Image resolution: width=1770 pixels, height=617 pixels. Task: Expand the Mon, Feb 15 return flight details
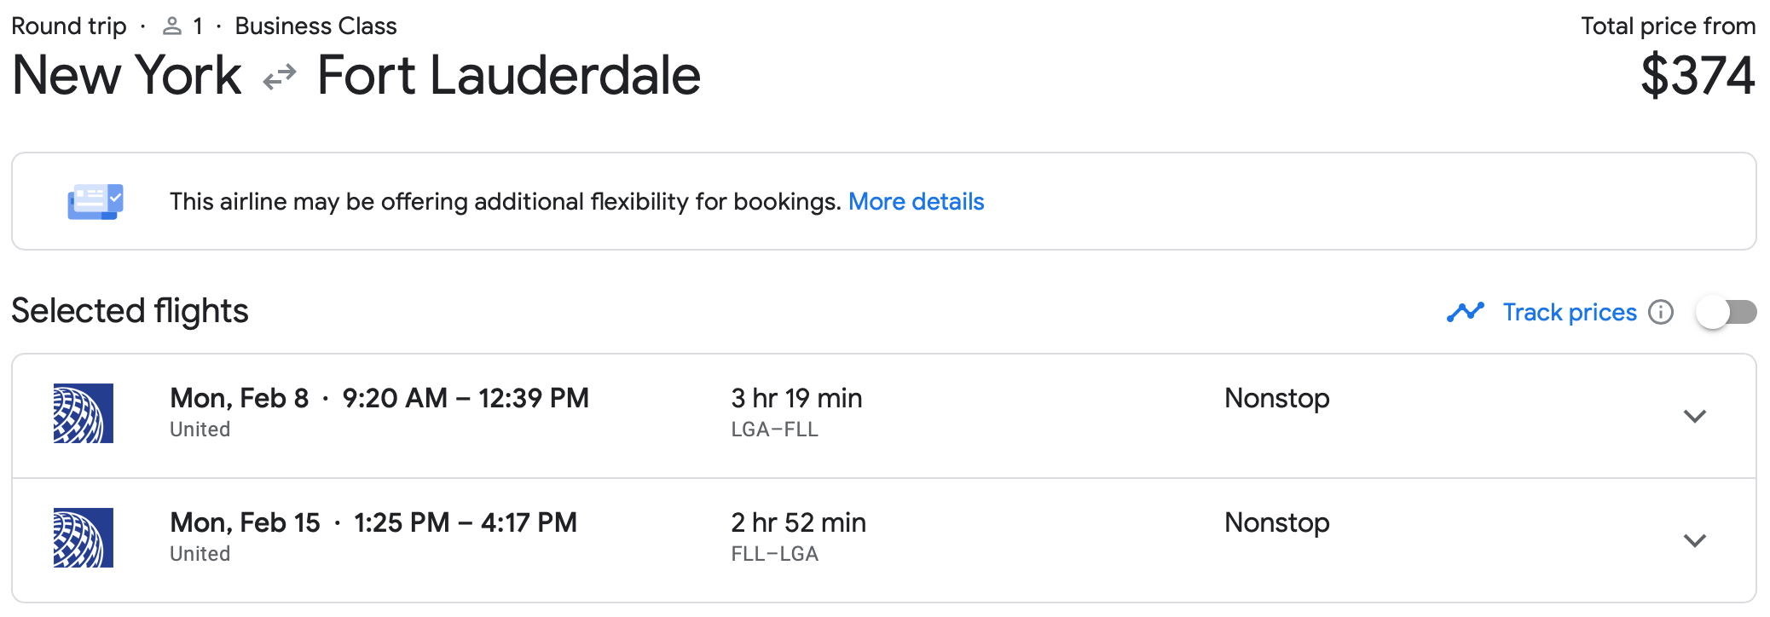coord(1696,541)
